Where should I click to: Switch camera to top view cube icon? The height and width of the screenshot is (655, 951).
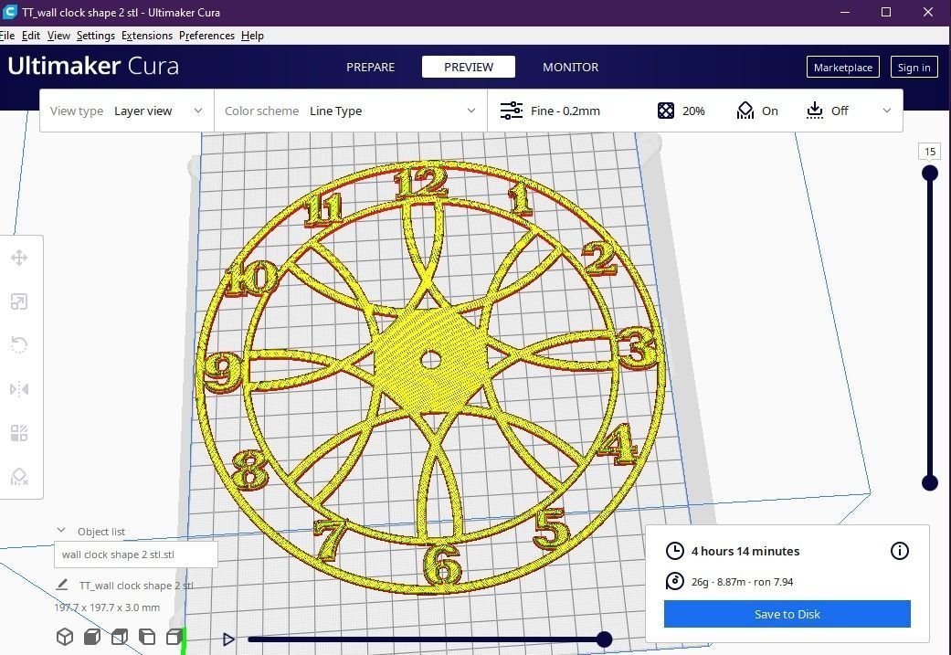click(120, 637)
